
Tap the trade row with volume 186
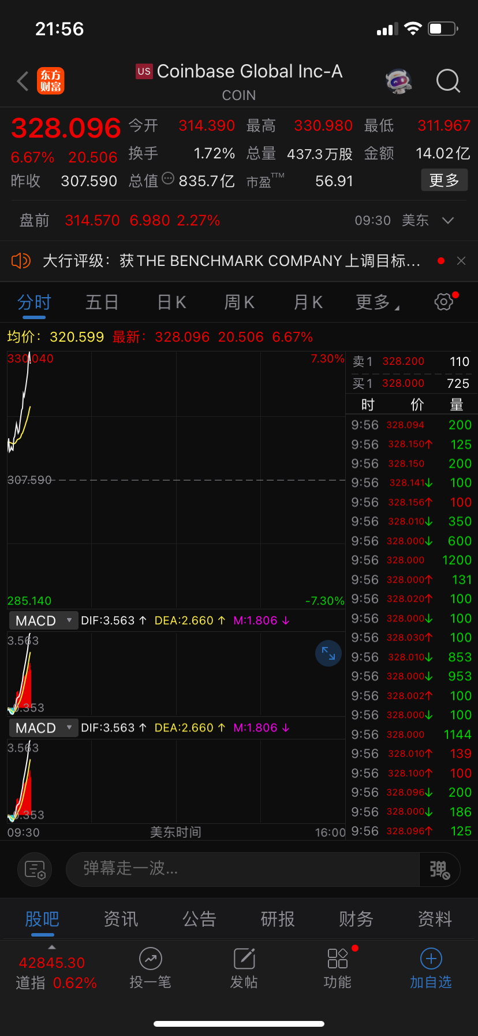412,812
